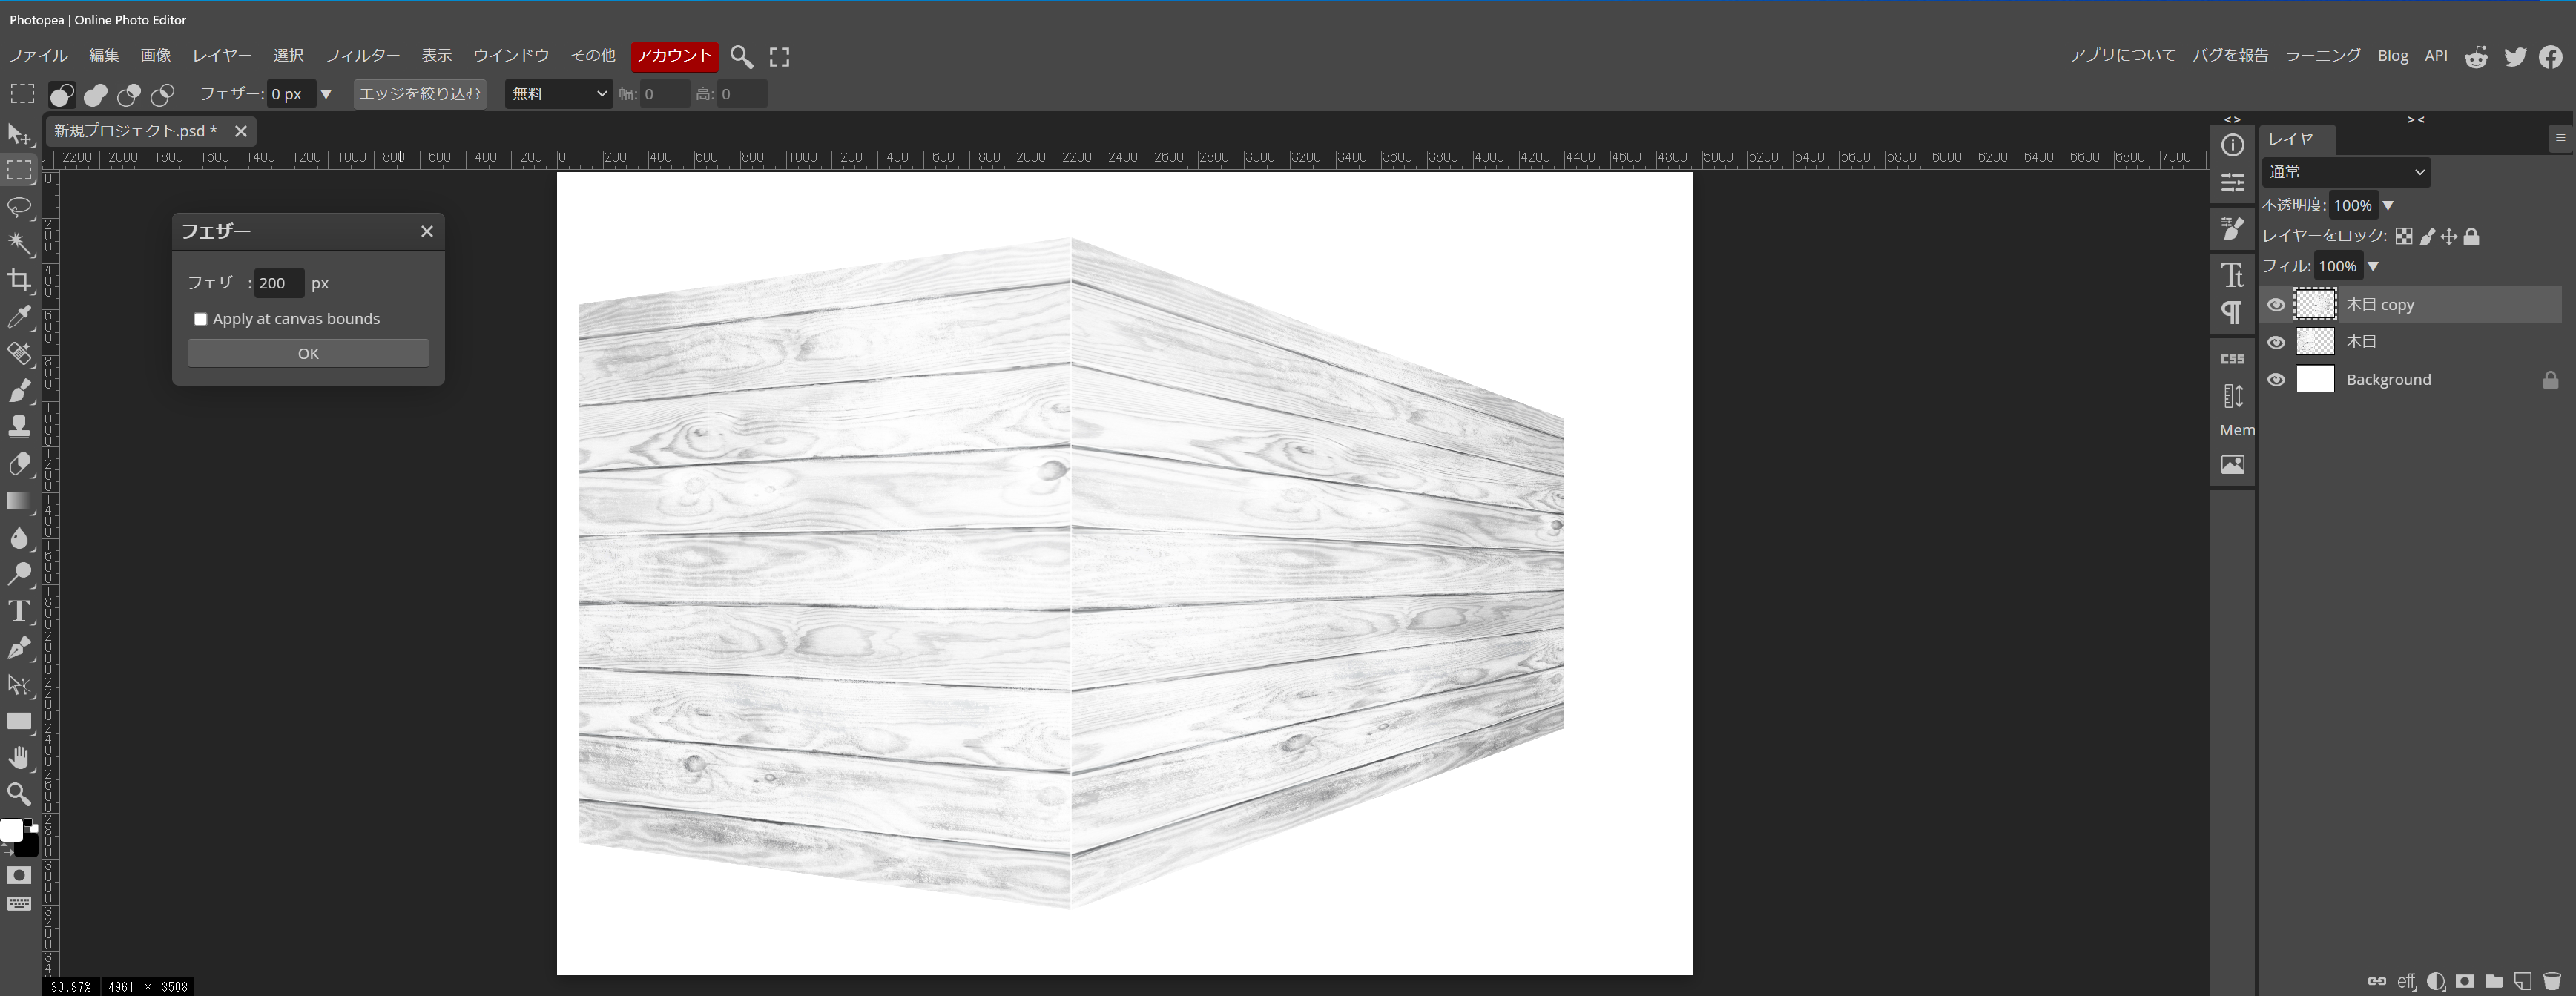The height and width of the screenshot is (996, 2576).
Task: Click the delete layer trash icon
Action: 2551,981
